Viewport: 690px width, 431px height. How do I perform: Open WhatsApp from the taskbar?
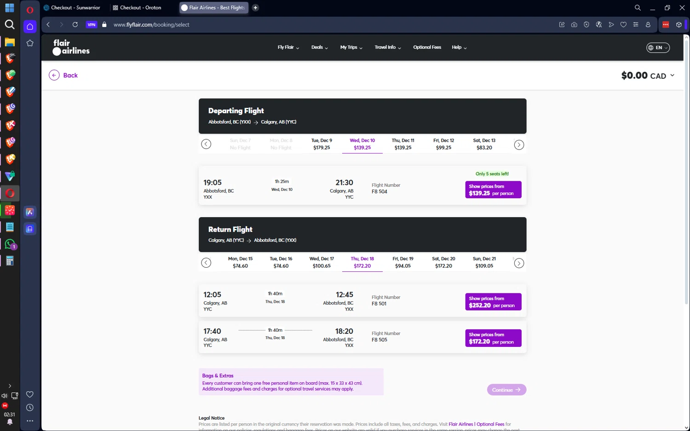coord(10,244)
